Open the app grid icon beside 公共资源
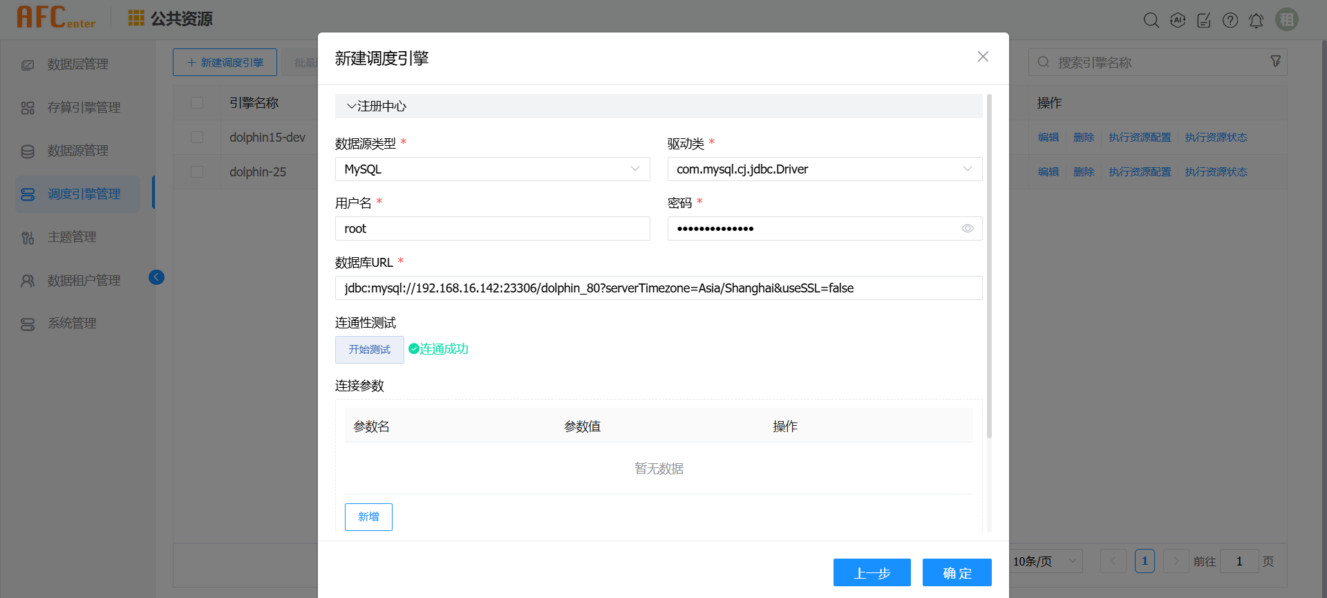This screenshot has width=1327, height=598. coord(136,18)
